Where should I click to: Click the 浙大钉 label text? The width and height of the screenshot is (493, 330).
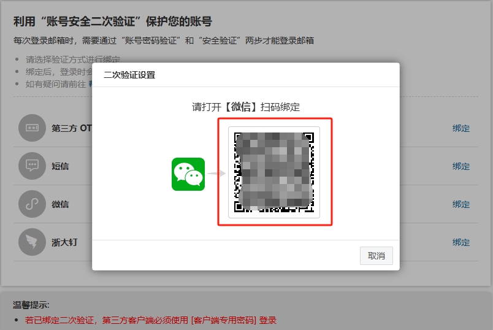point(64,242)
